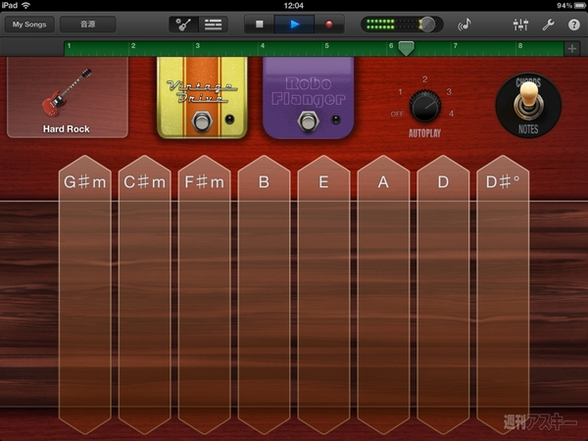Set Autoplay to OFF
Viewport: 588px width, 441px height.
point(397,114)
